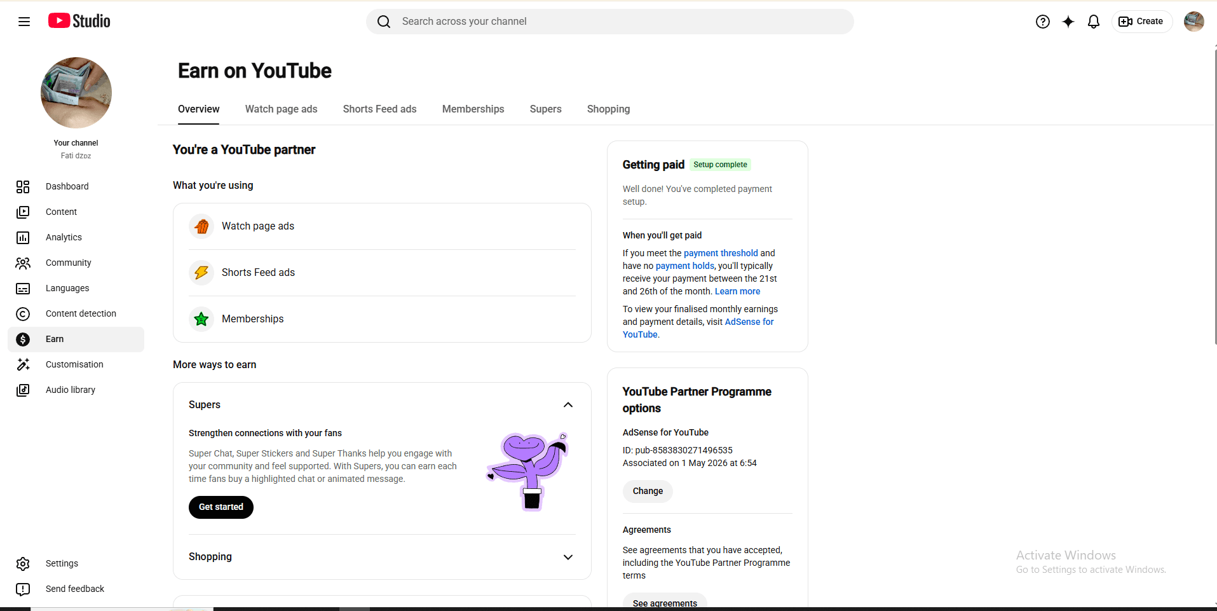Switch to the Watch page ads tab

[x=282, y=109]
